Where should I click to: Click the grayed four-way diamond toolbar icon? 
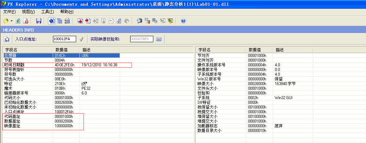(126, 21)
